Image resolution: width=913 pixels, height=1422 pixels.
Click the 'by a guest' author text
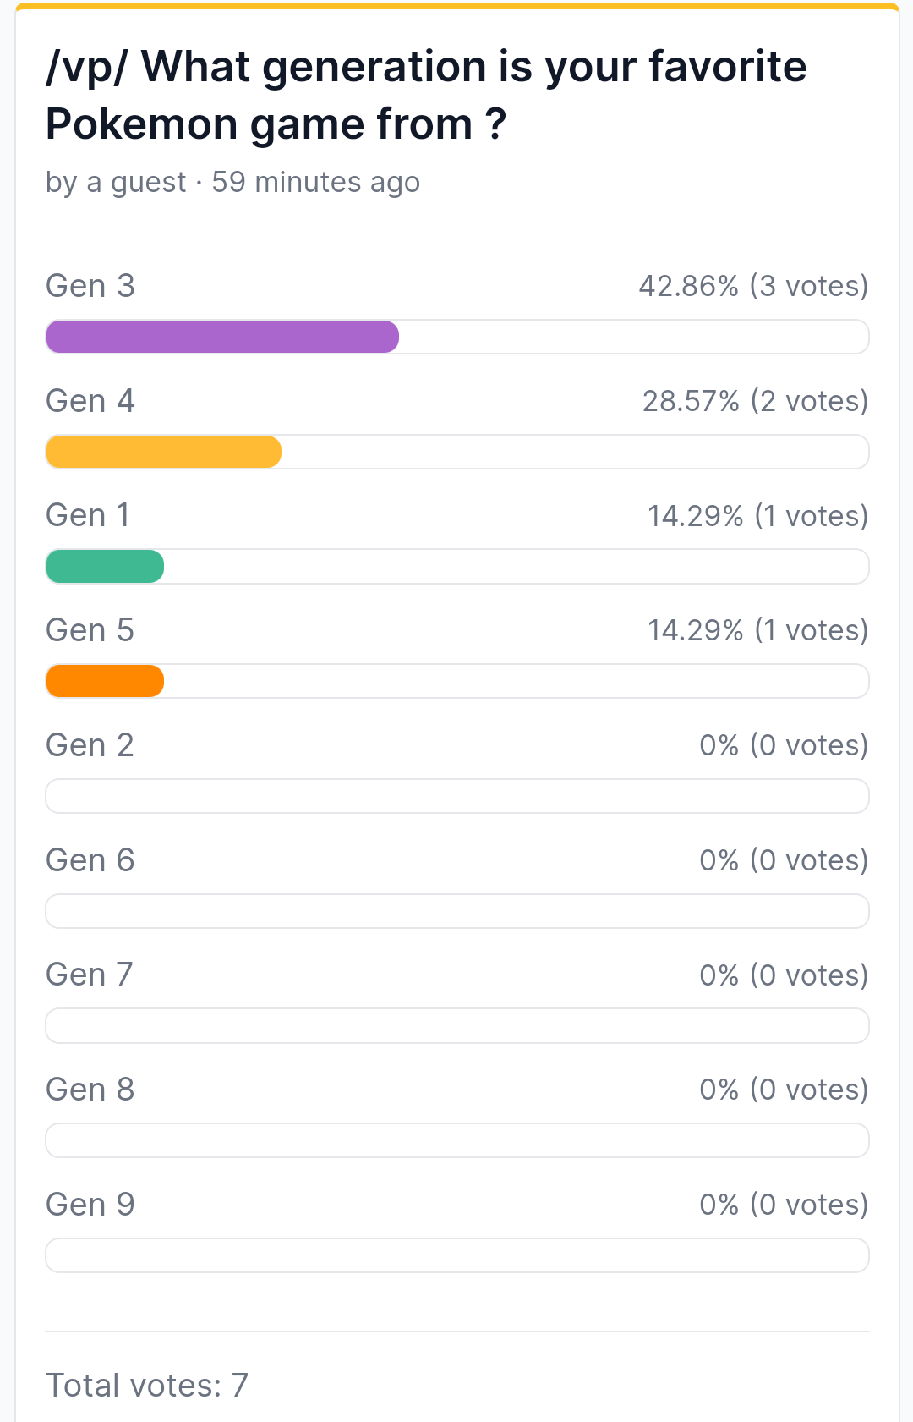(116, 183)
